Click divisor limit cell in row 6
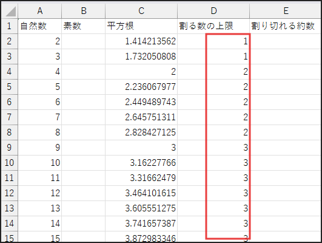 (213, 102)
